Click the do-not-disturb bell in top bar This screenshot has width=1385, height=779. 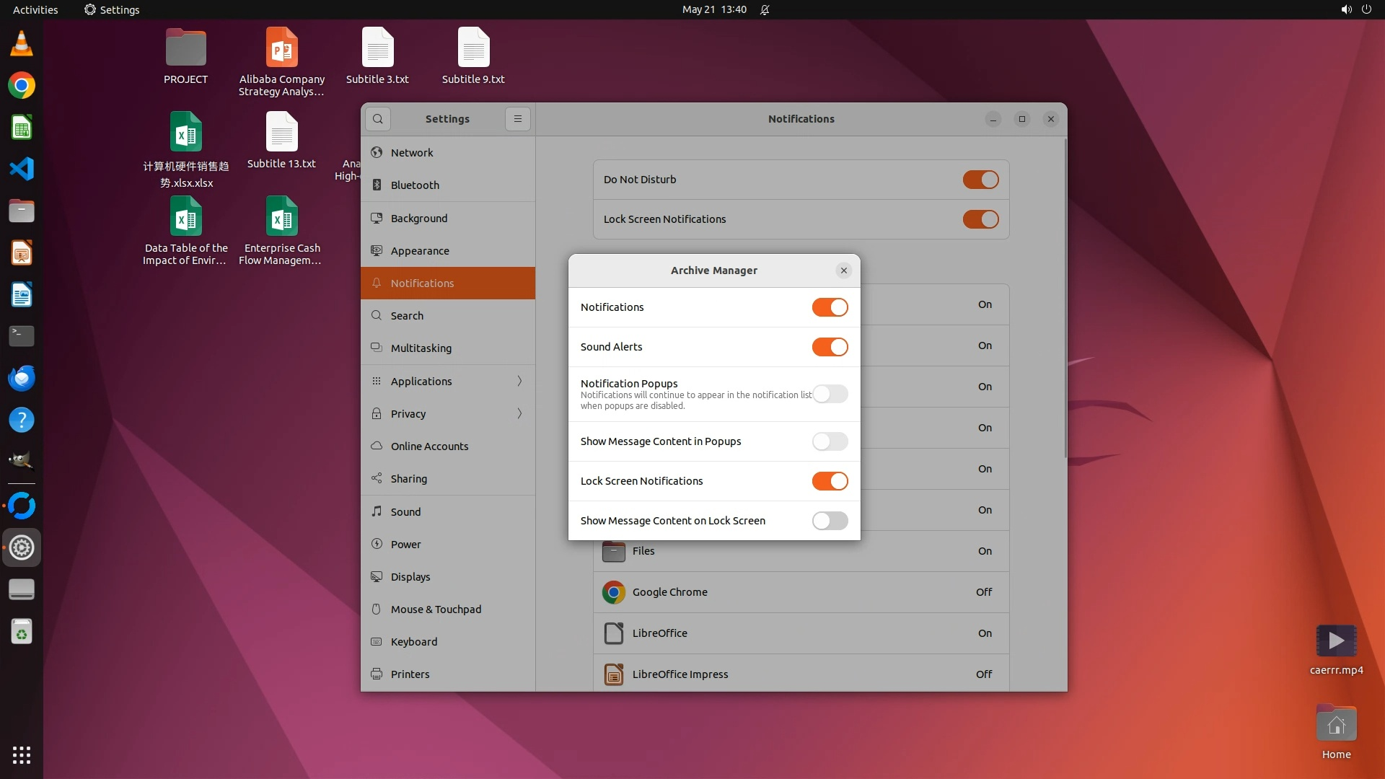765,10
